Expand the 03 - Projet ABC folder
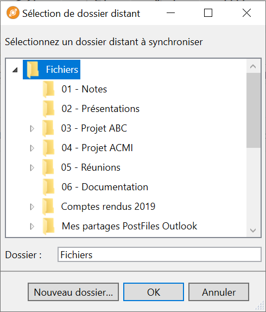This screenshot has height=312, width=266. coord(32,128)
